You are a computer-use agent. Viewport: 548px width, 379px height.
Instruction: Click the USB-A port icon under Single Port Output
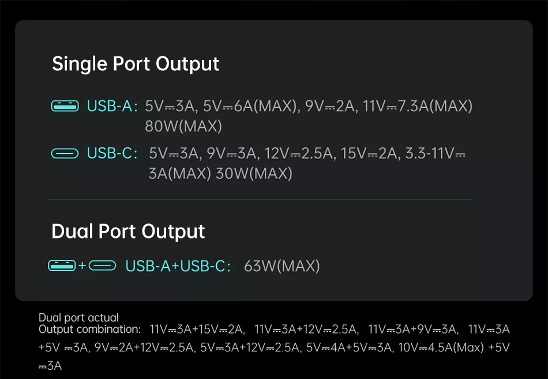click(65, 106)
